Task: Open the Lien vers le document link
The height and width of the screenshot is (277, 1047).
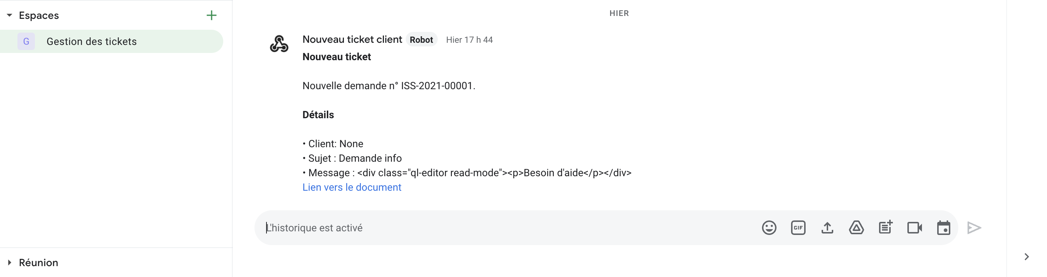Action: click(x=352, y=187)
